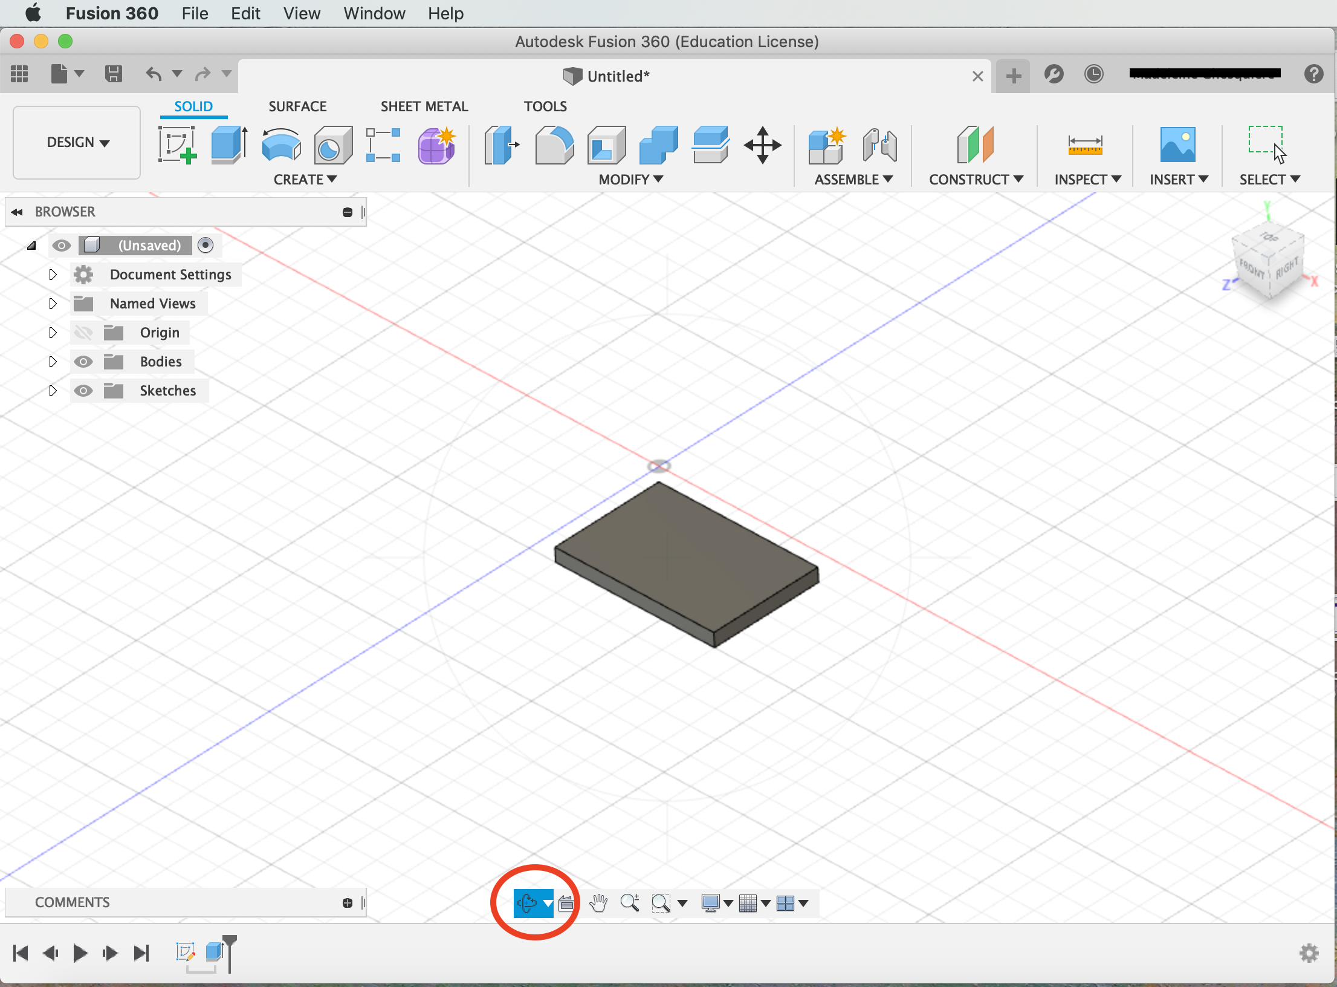The image size is (1337, 987).
Task: Click the Joint tool icon
Action: [x=879, y=145]
